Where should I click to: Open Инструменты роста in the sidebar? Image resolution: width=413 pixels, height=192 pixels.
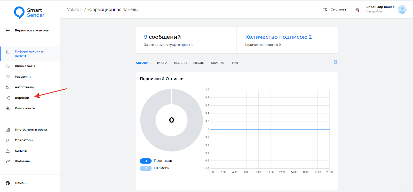pos(31,130)
